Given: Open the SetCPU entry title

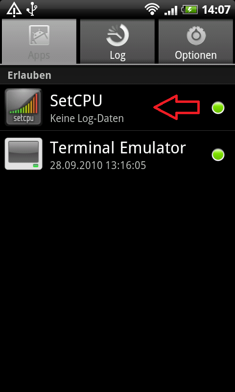Looking at the screenshot, I should click(x=76, y=101).
